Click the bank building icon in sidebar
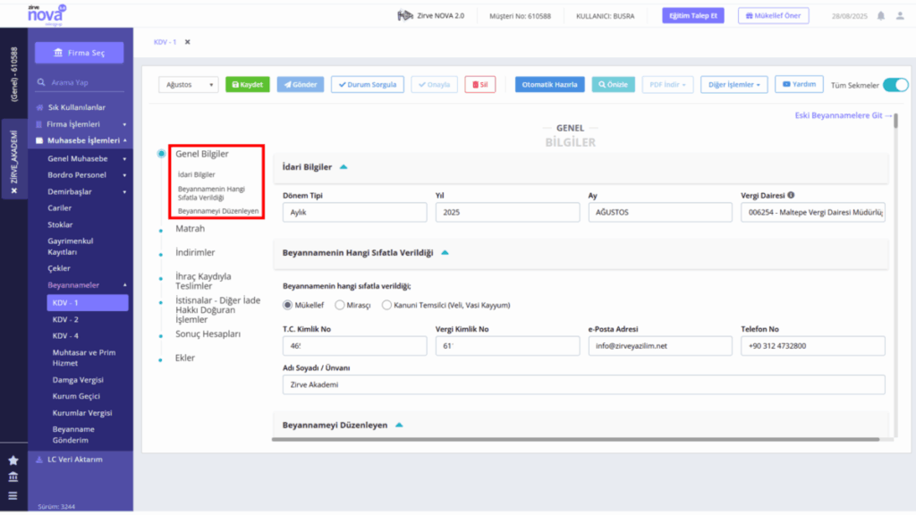 [x=13, y=477]
